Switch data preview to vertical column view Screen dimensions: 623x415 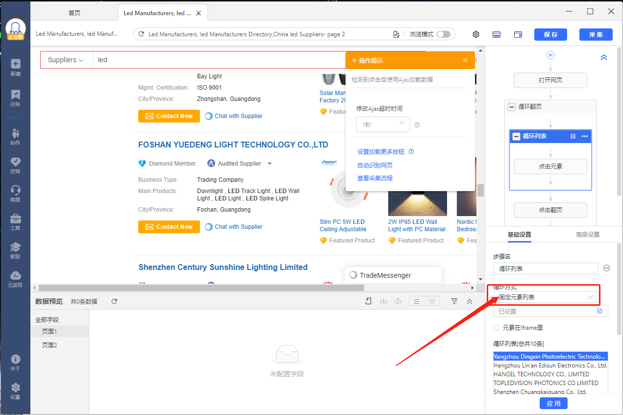(x=431, y=301)
